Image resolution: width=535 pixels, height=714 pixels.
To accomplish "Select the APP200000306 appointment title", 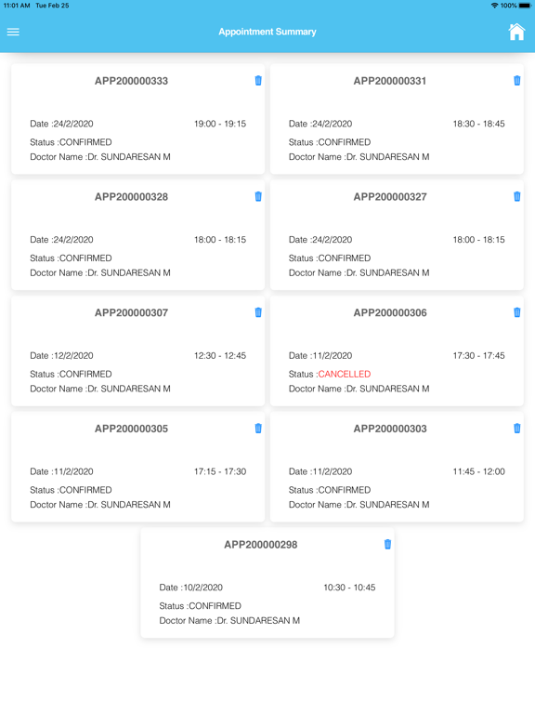I will coord(390,312).
